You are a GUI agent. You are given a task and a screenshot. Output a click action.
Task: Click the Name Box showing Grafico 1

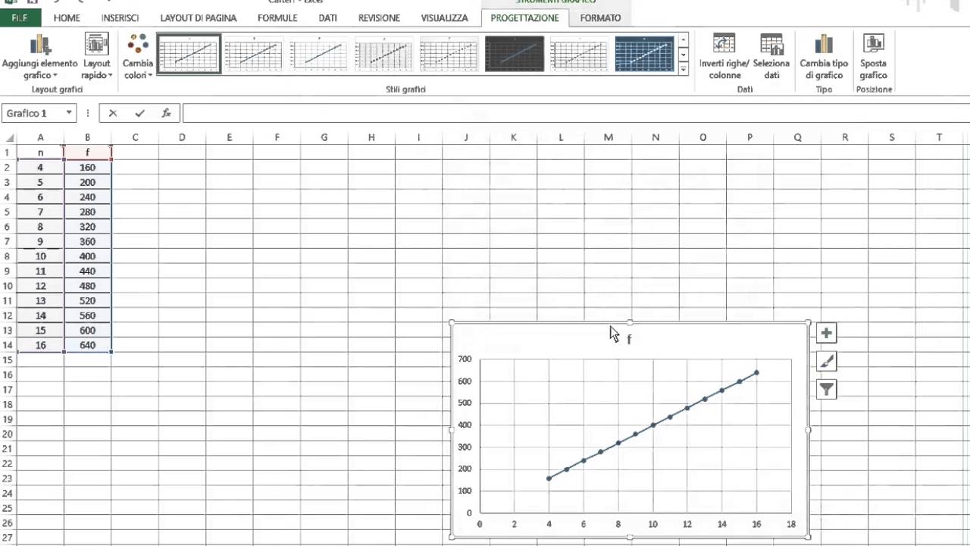[x=33, y=113]
